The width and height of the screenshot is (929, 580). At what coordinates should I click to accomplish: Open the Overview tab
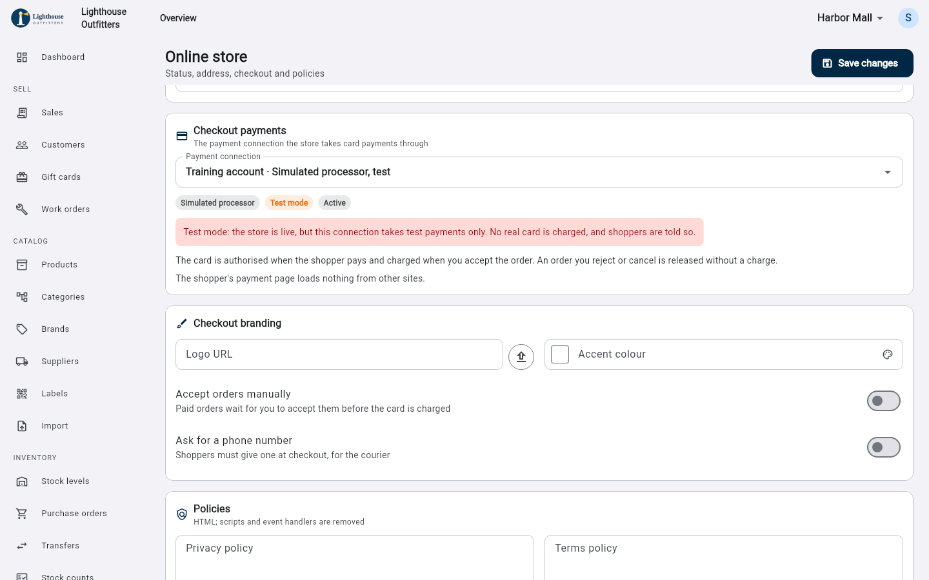click(178, 18)
